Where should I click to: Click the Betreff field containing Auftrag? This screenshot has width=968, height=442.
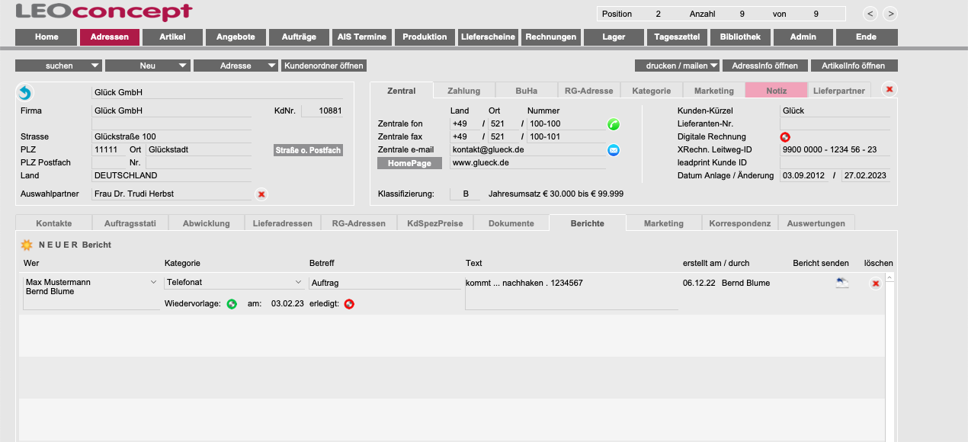tap(385, 283)
